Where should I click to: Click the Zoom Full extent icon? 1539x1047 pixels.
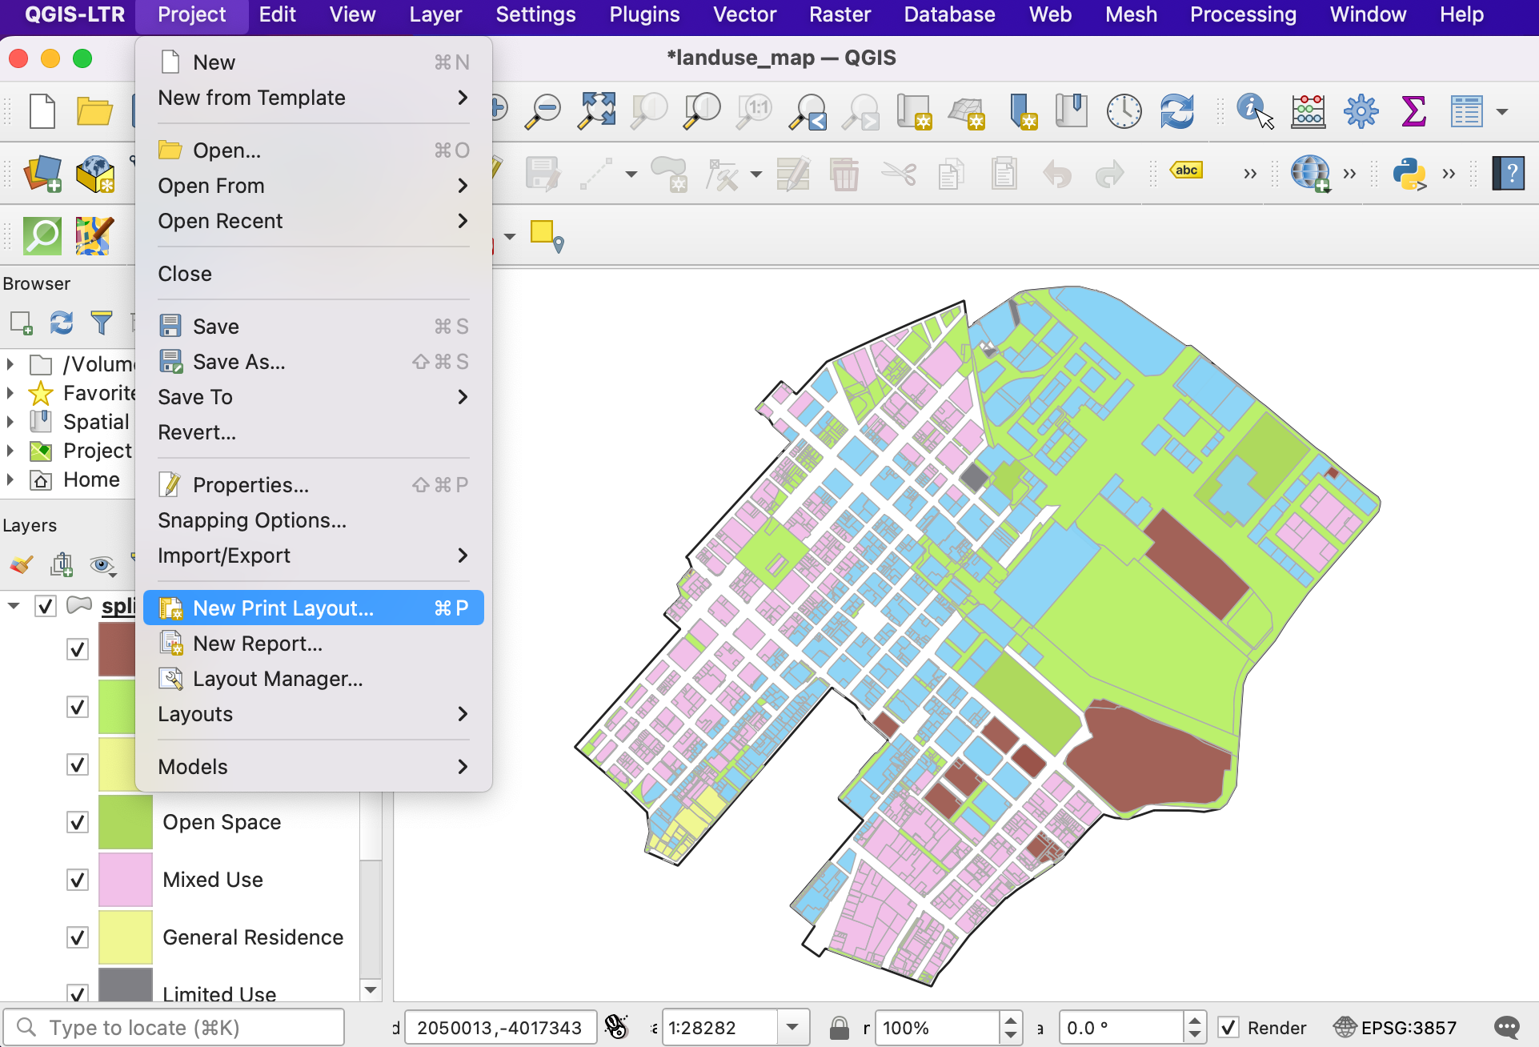(x=597, y=110)
